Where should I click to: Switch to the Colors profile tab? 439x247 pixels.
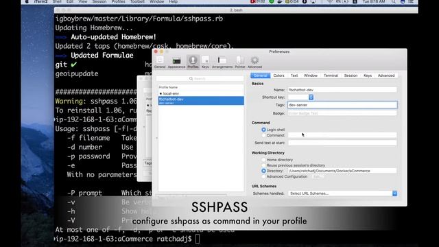278,75
